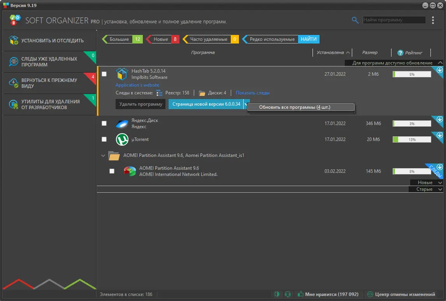Click the AOMEI update download badge
This screenshot has width=446, height=301.
click(439, 167)
